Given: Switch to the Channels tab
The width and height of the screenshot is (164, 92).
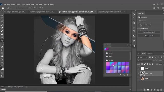Looking at the screenshot, I should point(150,53).
